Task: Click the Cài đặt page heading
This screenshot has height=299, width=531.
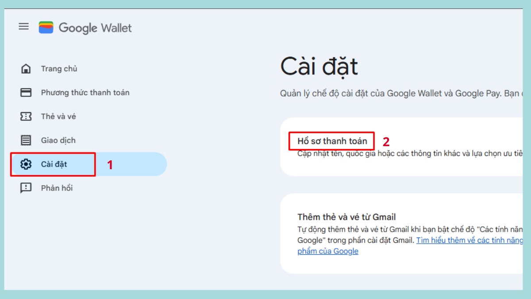Action: tap(319, 66)
